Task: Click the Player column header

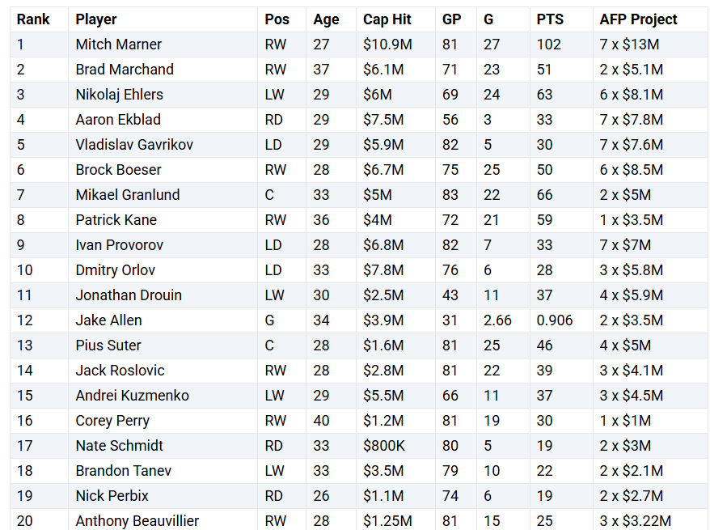Action: click(x=96, y=19)
